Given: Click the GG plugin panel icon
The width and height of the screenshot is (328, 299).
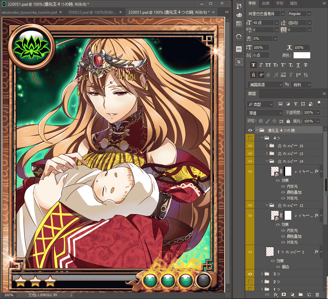Looking at the screenshot, I should (x=239, y=49).
